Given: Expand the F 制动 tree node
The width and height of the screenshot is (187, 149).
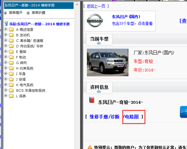Looking at the screenshot, I should [6, 57].
